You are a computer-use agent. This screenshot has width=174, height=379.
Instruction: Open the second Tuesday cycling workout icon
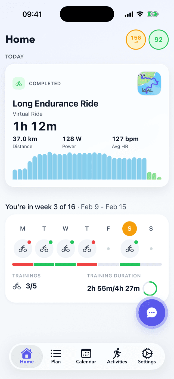click(x=44, y=248)
